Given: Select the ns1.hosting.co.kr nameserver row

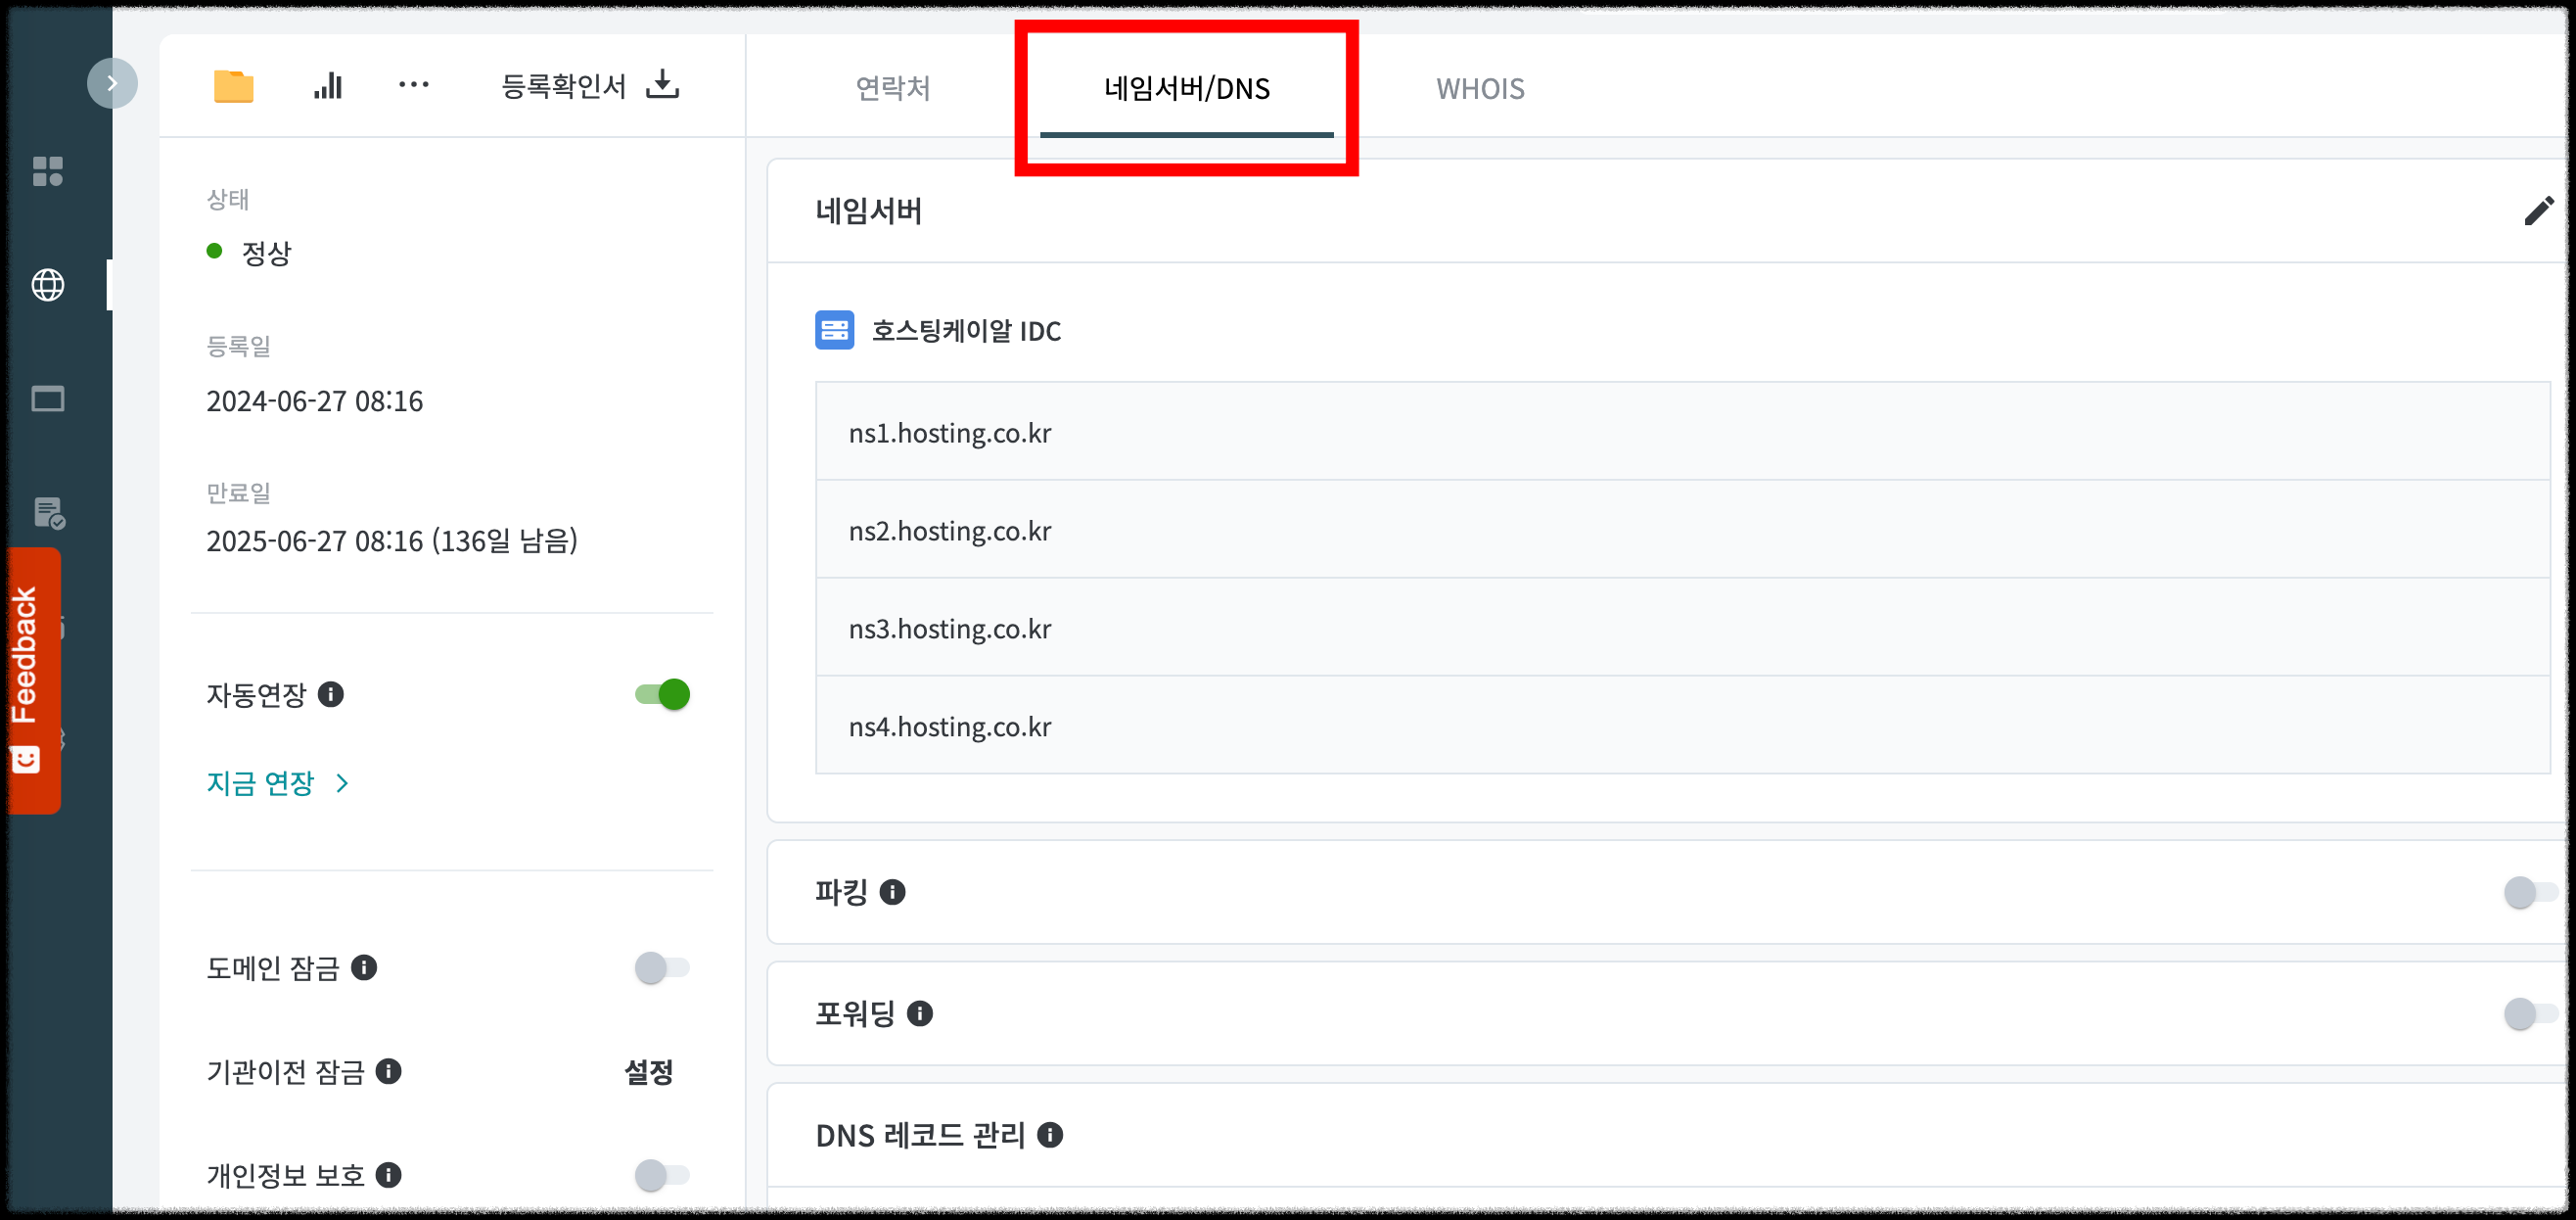Looking at the screenshot, I should pos(949,433).
